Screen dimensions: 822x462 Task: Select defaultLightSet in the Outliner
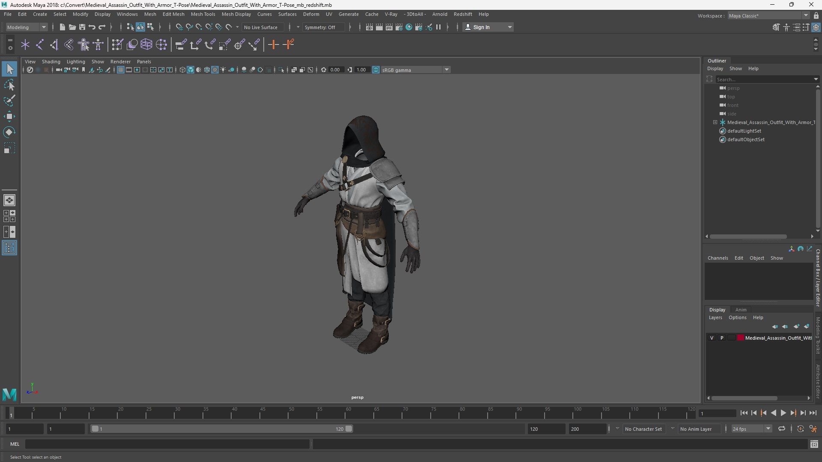(744, 131)
